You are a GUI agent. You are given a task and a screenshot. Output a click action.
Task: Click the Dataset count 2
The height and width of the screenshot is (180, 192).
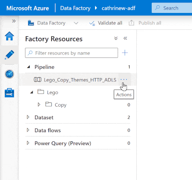click(x=129, y=117)
